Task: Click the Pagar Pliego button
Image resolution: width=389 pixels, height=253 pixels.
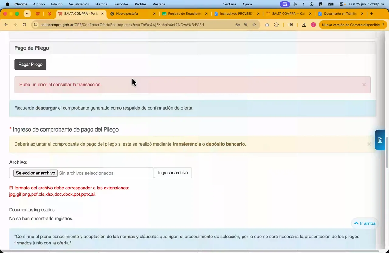Action: point(30,65)
